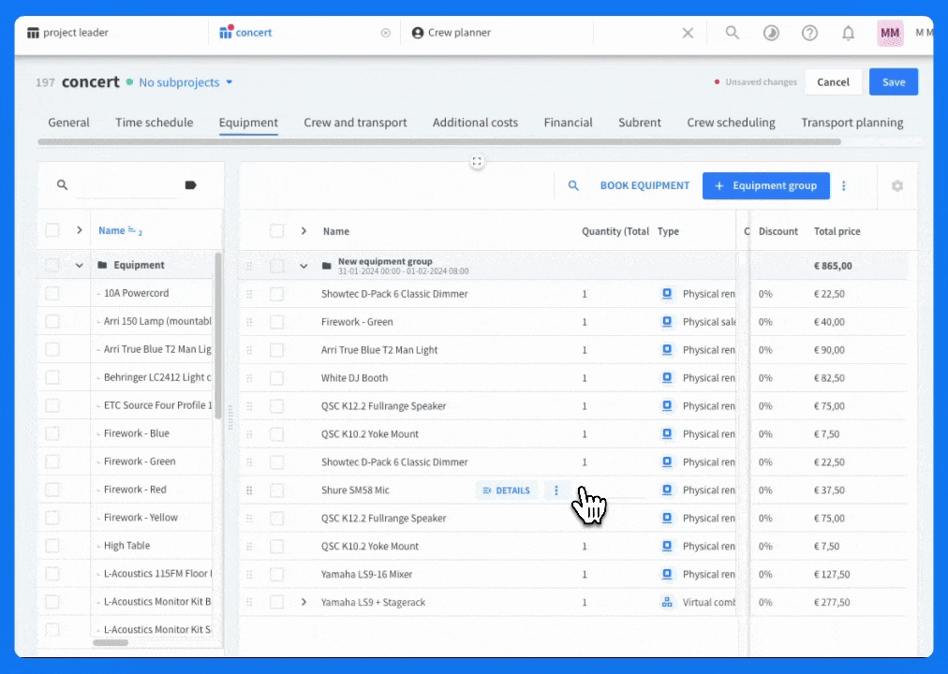Open the Crew scheduling tab
Image resolution: width=948 pixels, height=674 pixels.
731,123
